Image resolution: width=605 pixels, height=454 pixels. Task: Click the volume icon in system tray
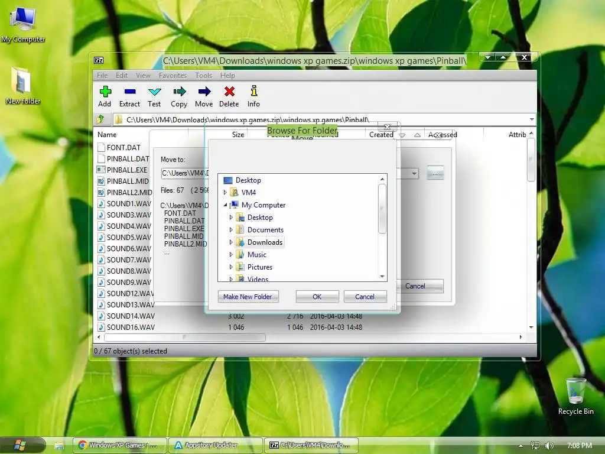[x=549, y=446]
